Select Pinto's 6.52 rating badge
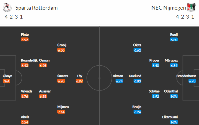The image size is (199, 125). (25, 40)
